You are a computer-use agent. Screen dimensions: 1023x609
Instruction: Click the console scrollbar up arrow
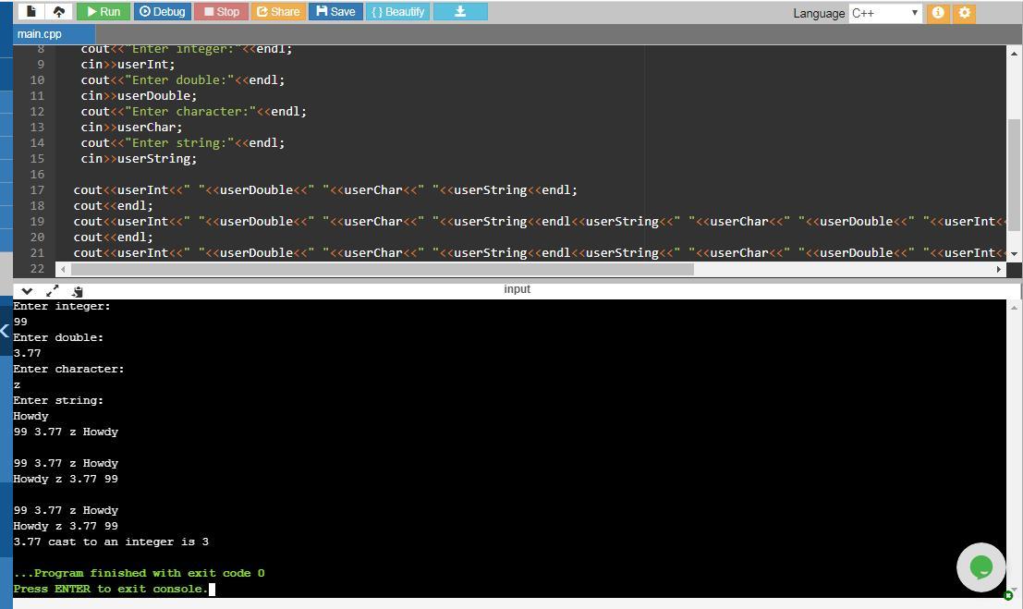(x=1014, y=307)
